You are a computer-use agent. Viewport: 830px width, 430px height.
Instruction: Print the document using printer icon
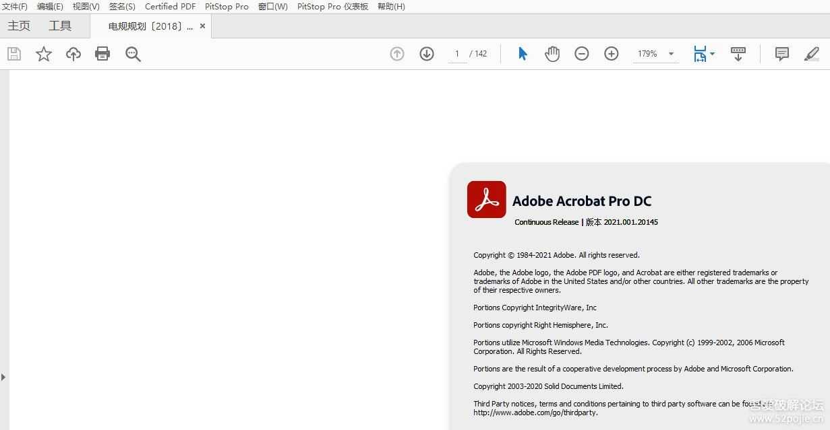tap(102, 54)
